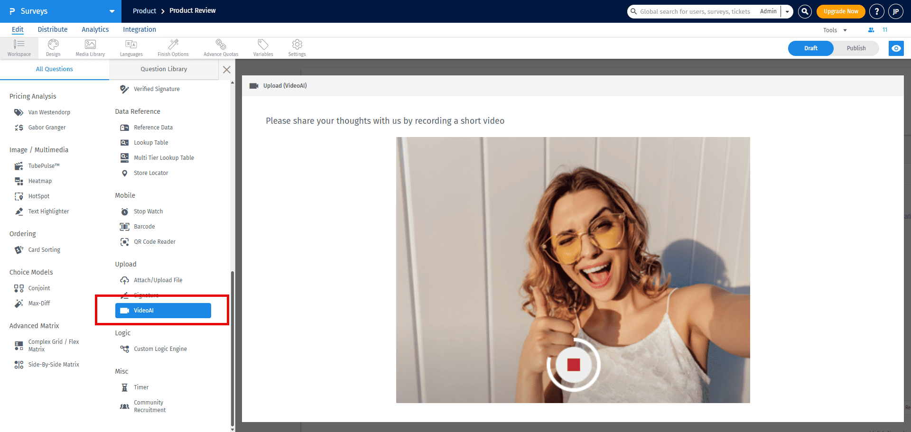Select the Store Locator question type

pos(151,173)
